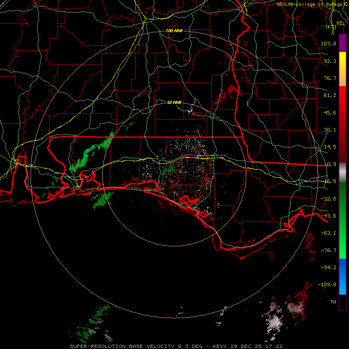Click the KEVX station ID in caption
The image size is (349, 349).
click(220, 346)
